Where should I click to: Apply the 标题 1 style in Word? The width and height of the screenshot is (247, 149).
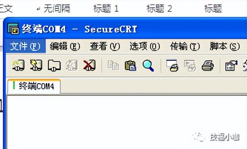coord(106,8)
